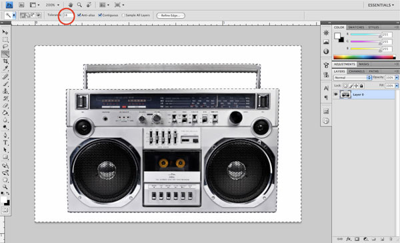Open the Normal blend mode dropdown
400x243 pixels.
point(352,77)
